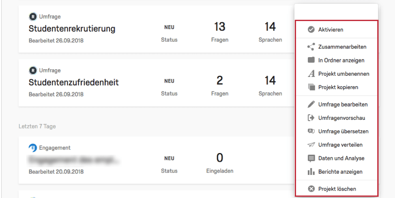Screen dimensions: 395x198
Task: Open the Studentenzufriedenheit survey project
Action: point(73,83)
